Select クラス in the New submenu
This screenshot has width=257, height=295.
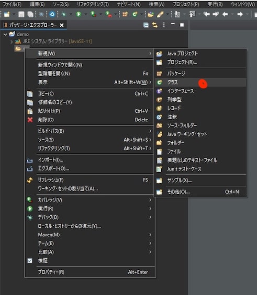[x=200, y=82]
